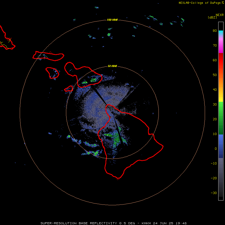Click the cyan band atop the color bar
Screen dimensions: 225x225
(221, 33)
